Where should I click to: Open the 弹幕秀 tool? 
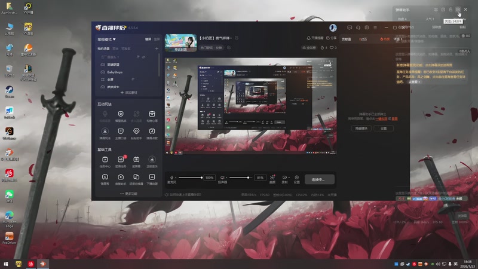(x=105, y=179)
